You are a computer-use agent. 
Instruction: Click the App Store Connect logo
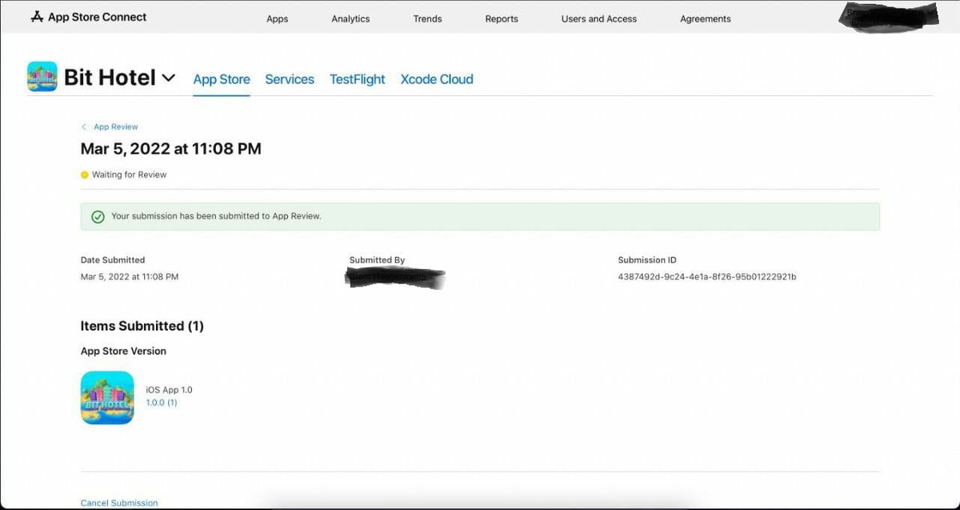[89, 16]
